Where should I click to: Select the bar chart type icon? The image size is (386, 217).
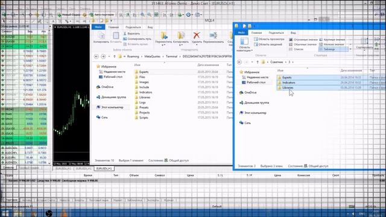[x=121, y=14]
